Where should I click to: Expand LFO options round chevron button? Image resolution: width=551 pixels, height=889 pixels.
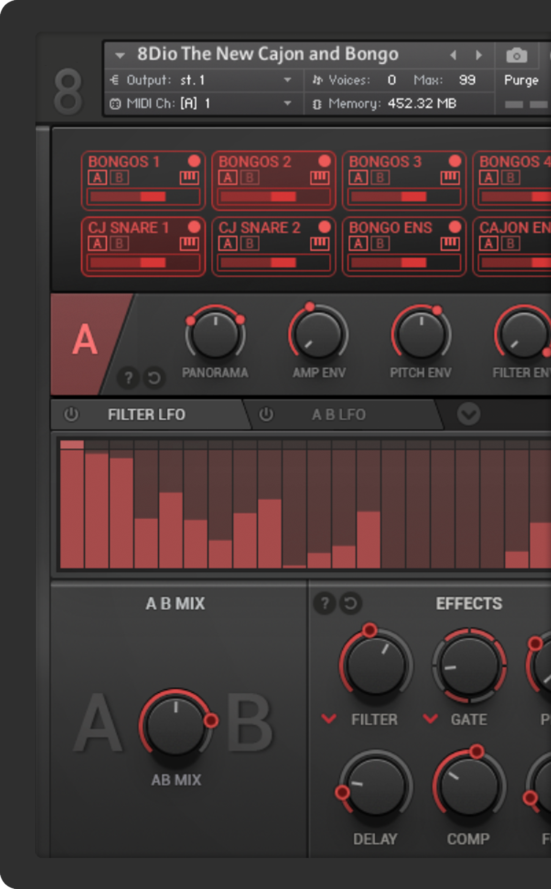[x=469, y=414]
